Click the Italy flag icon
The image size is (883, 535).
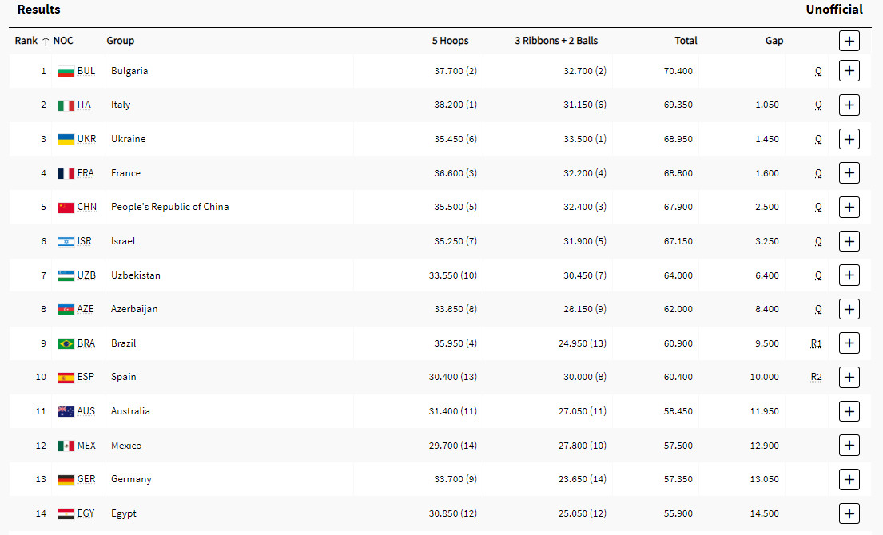pyautogui.click(x=66, y=105)
